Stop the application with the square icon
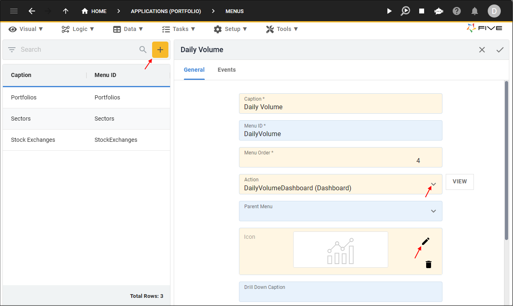The width and height of the screenshot is (513, 306). 422,11
